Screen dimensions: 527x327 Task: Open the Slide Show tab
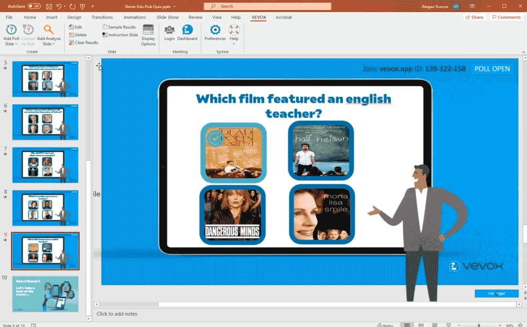tap(167, 17)
